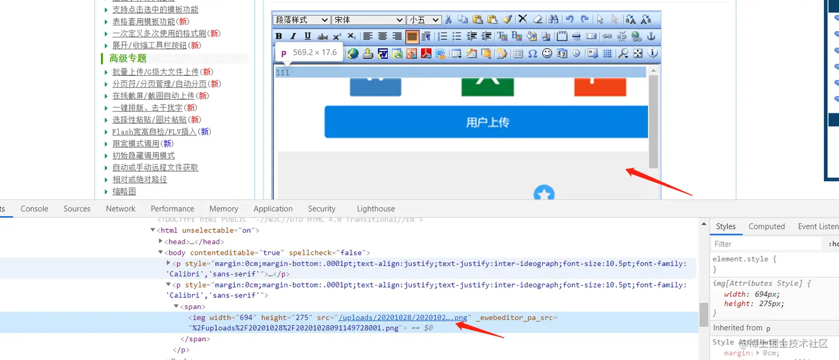Open Find and Replace binoculars icon
839x360 pixels.
pos(554,20)
